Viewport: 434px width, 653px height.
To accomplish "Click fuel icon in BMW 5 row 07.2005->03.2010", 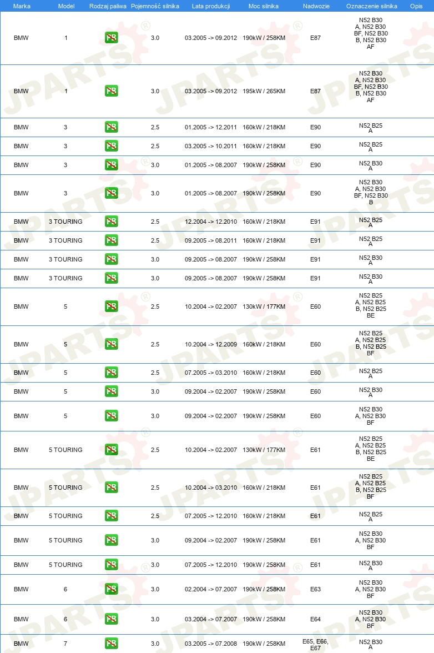I will coord(111,372).
